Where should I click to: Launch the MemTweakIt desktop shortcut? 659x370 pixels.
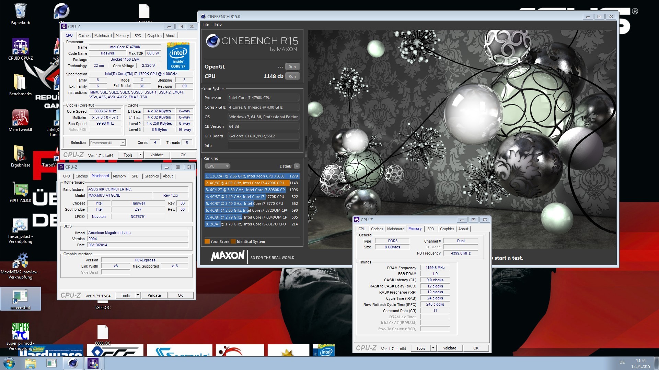click(x=20, y=120)
